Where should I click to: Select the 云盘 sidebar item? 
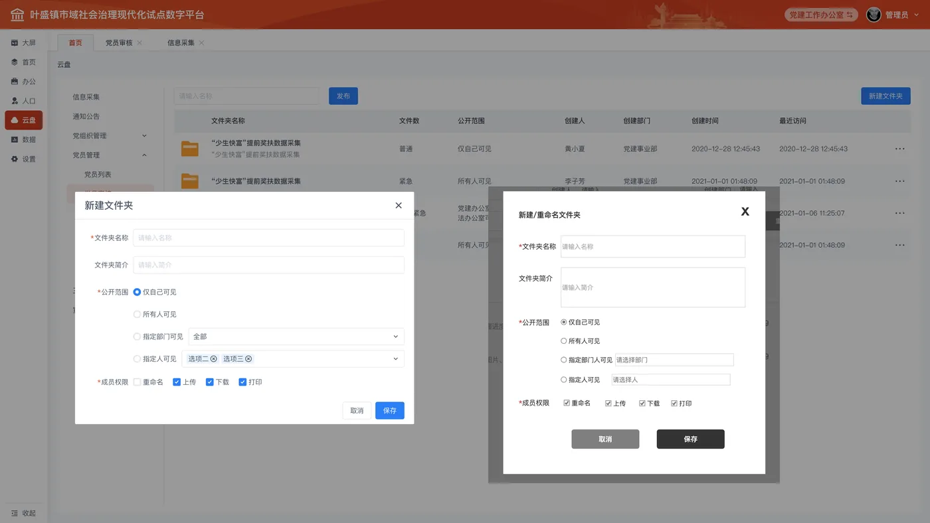[x=23, y=120]
